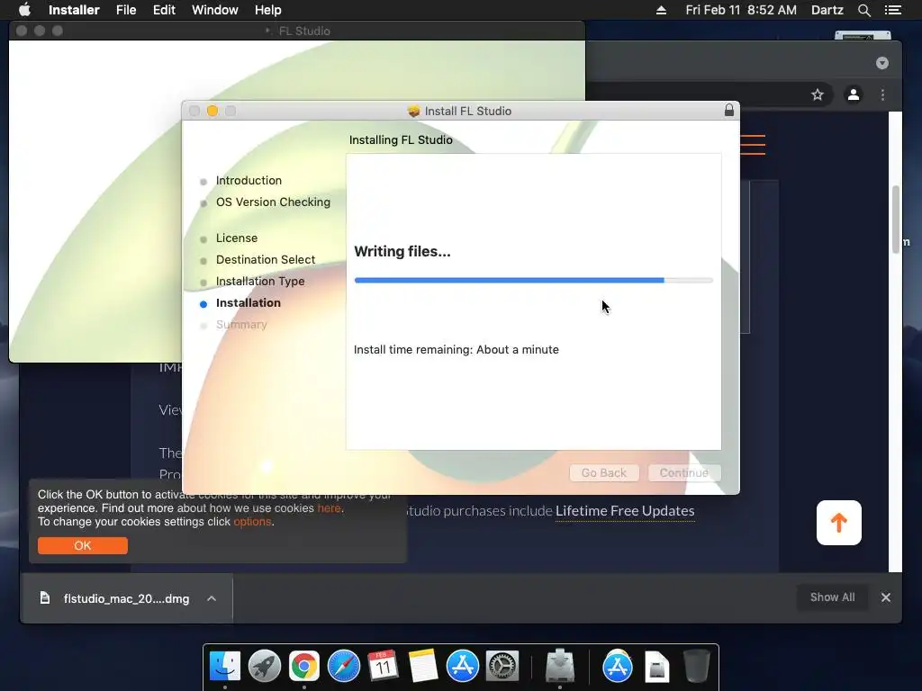Image resolution: width=922 pixels, height=691 pixels.
Task: Open Safari compass in the Dock
Action: (x=343, y=667)
